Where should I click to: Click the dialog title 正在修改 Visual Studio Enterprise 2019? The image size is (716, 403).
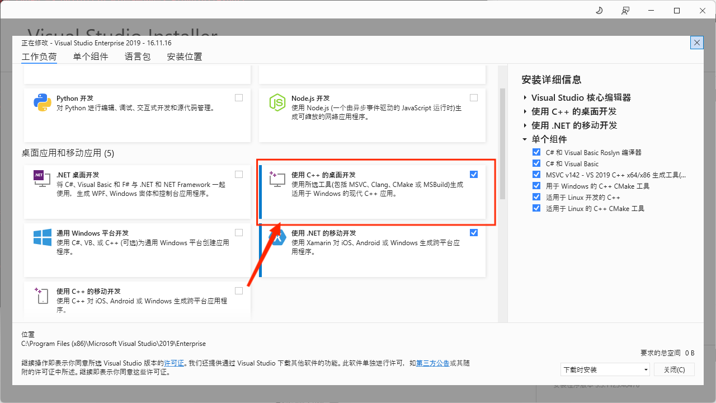[x=96, y=43]
